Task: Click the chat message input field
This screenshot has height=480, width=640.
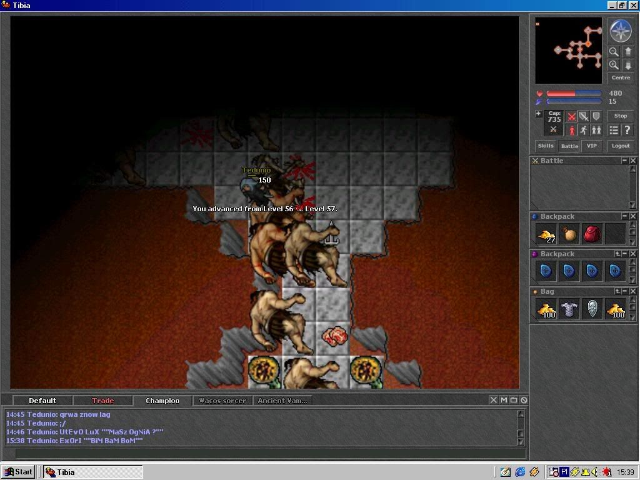Action: (270, 453)
